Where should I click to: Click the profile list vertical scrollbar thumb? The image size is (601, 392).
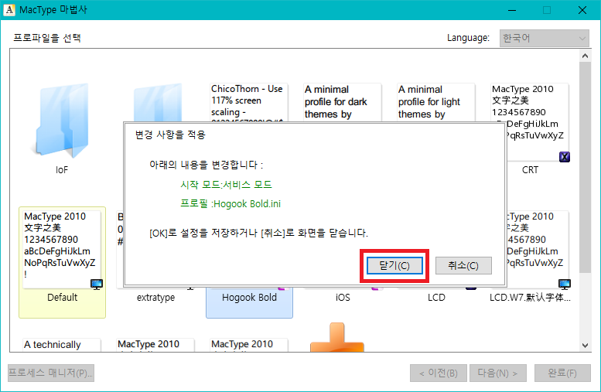click(585, 168)
